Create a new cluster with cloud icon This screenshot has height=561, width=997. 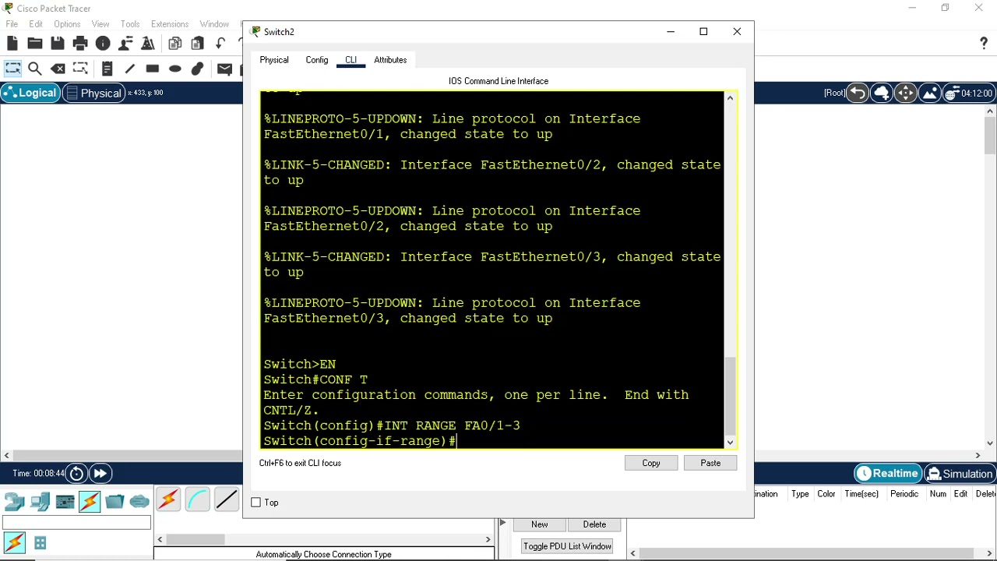point(882,93)
